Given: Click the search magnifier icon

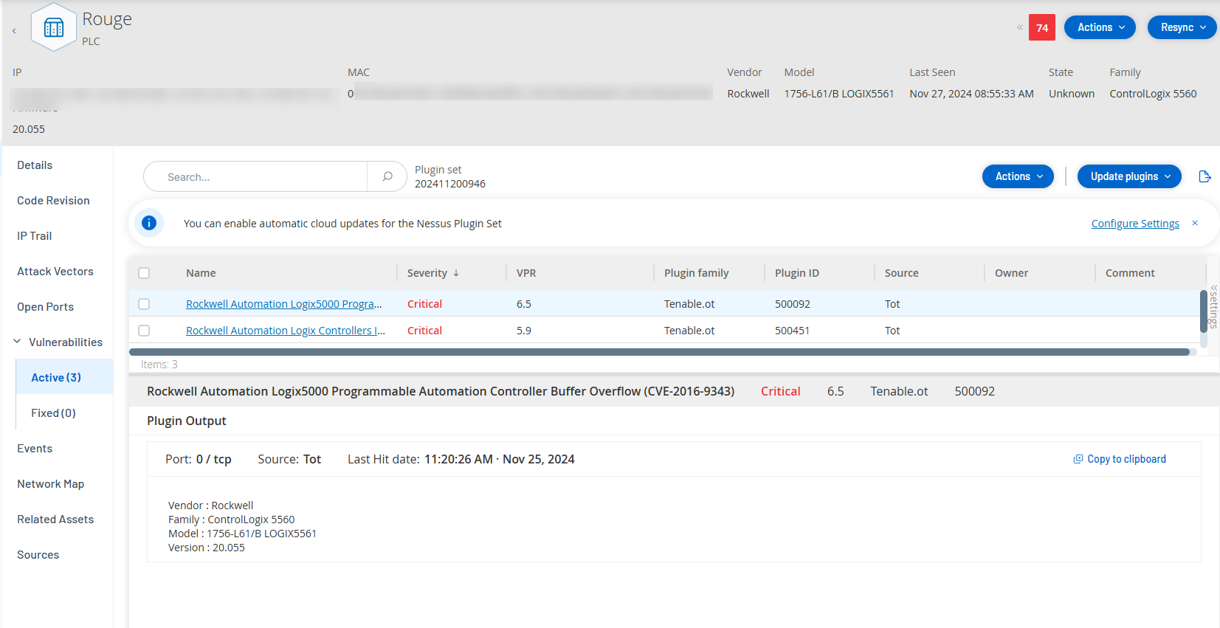Looking at the screenshot, I should pos(387,176).
